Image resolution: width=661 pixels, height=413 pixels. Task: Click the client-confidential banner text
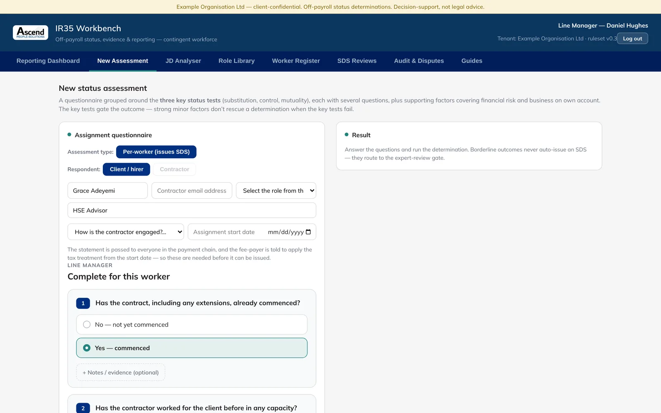click(330, 7)
